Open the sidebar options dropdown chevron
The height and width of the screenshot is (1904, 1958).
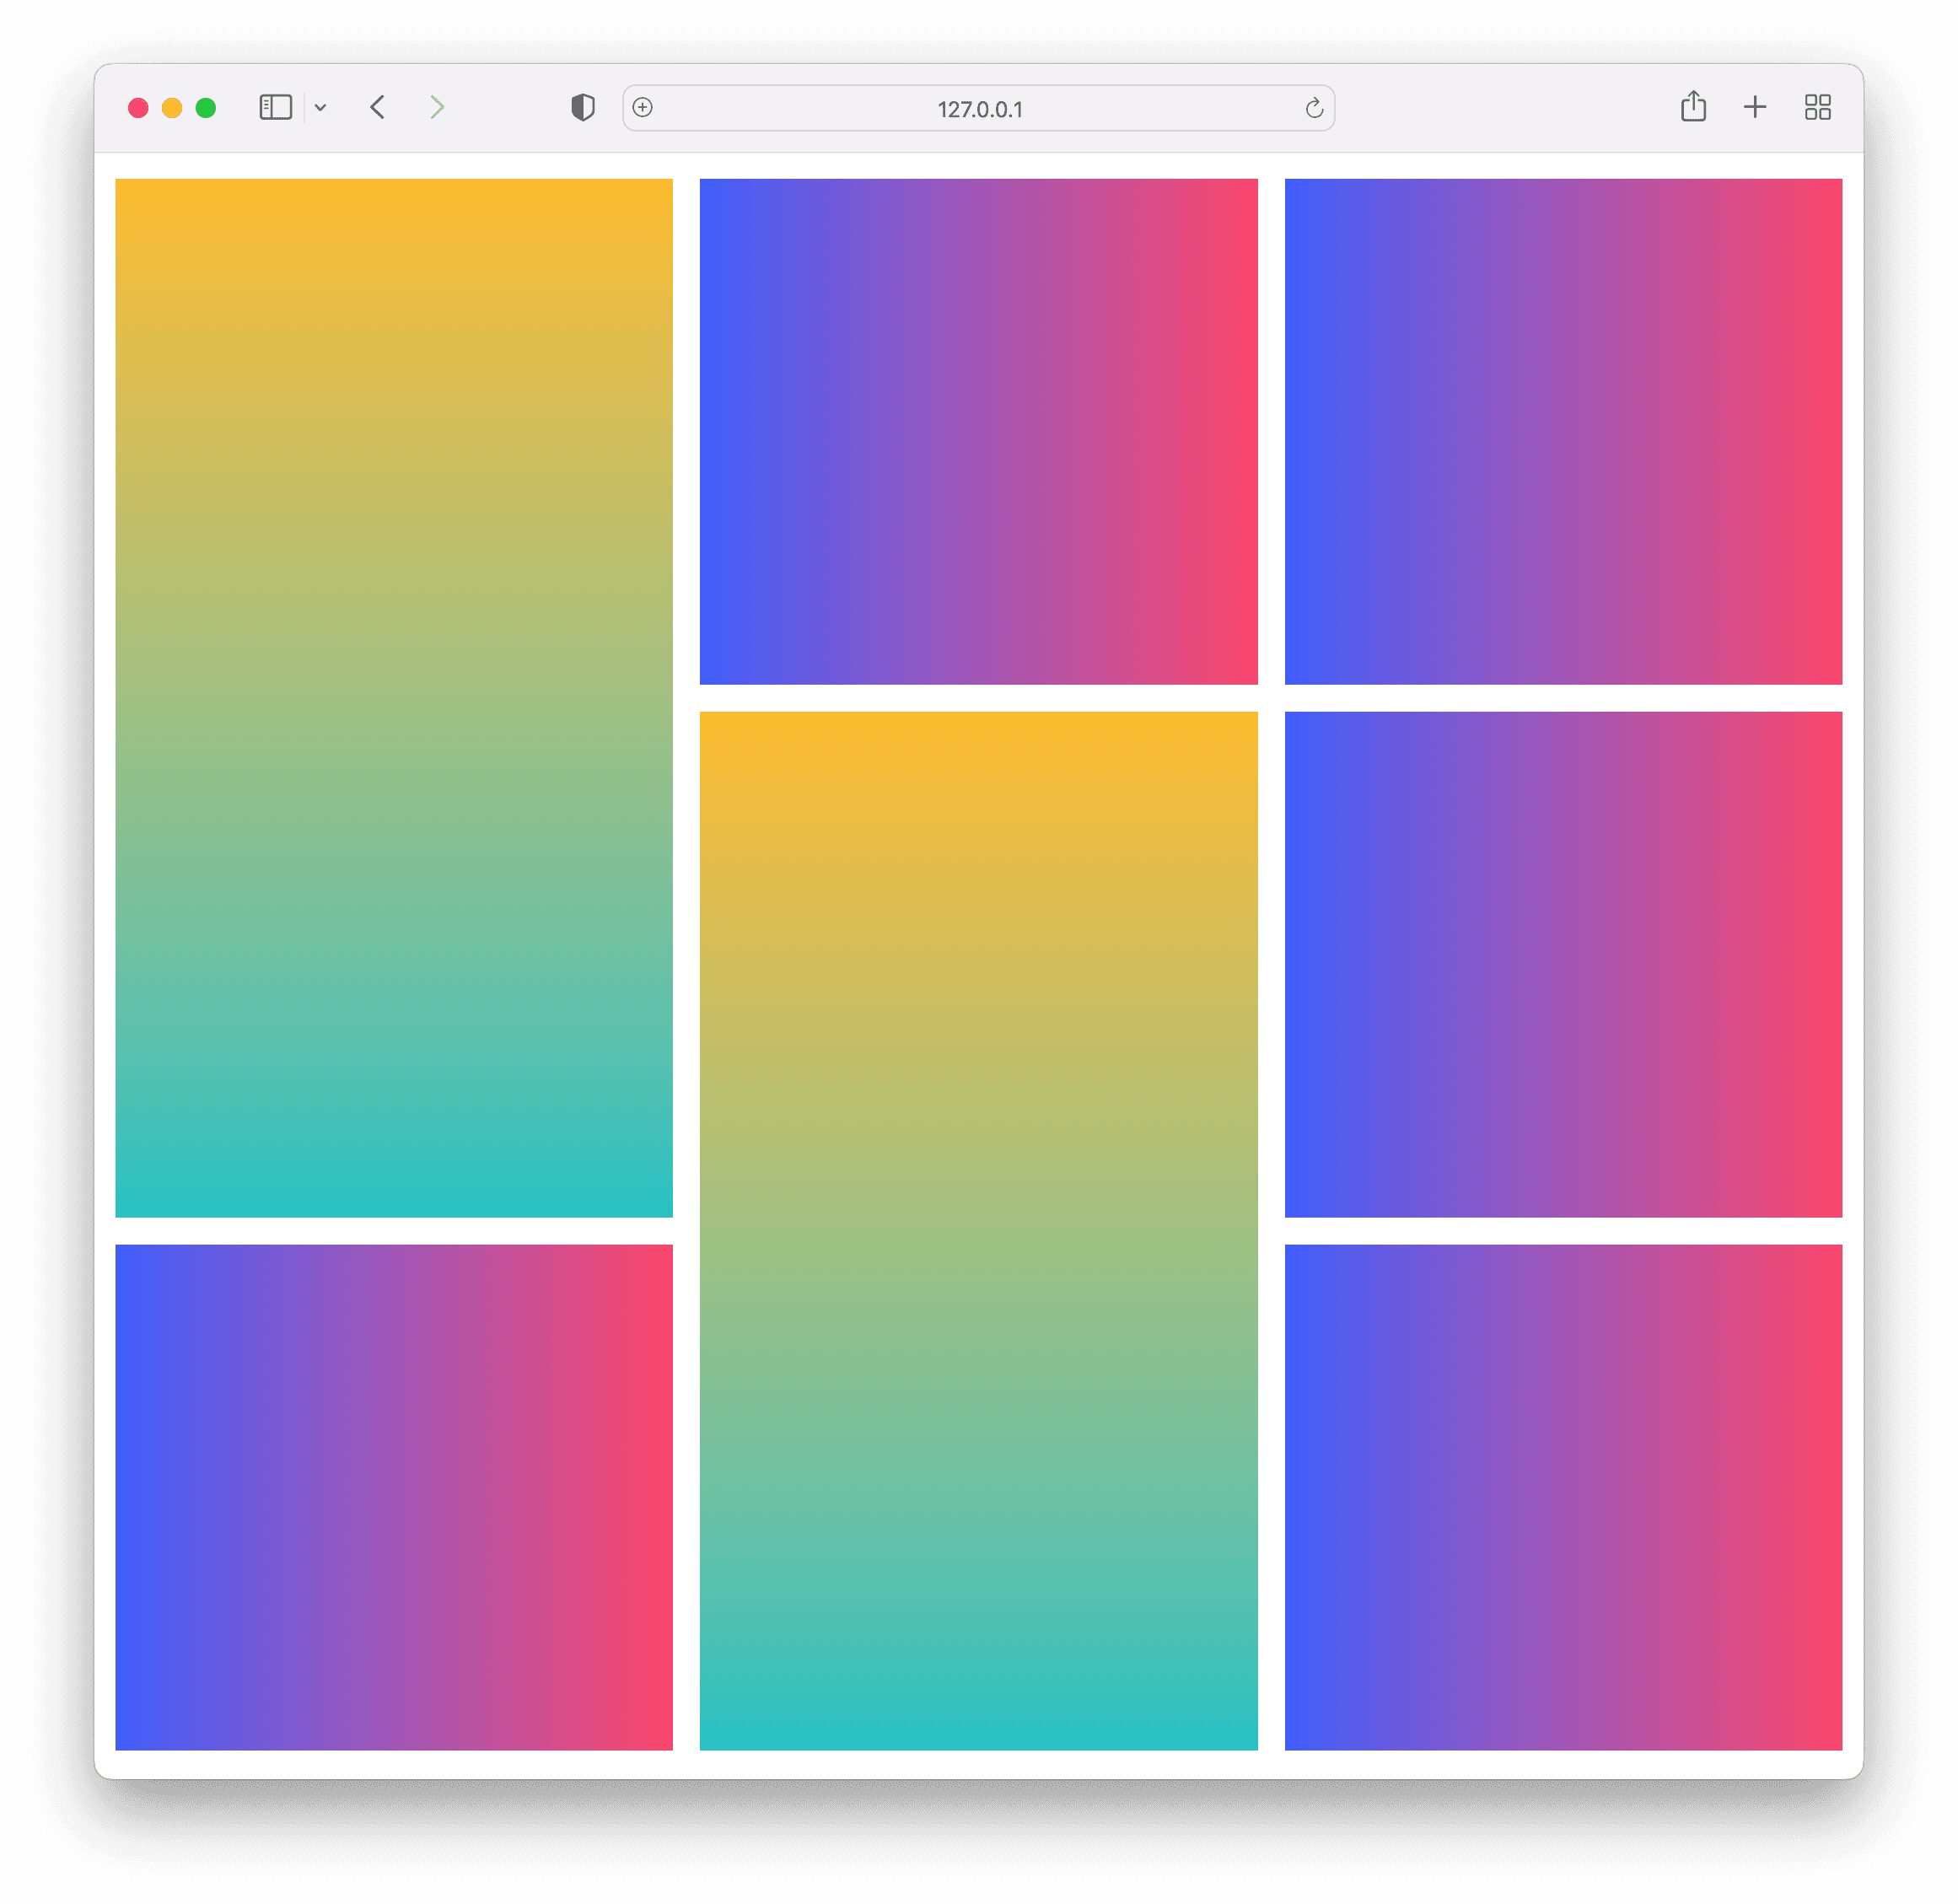coord(320,107)
